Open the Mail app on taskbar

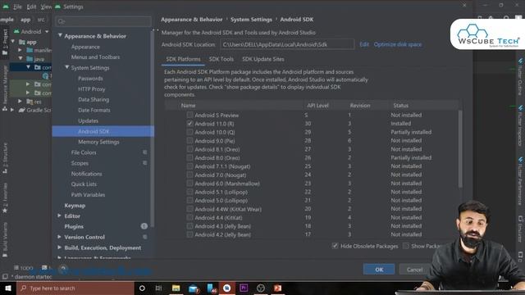click(194, 288)
